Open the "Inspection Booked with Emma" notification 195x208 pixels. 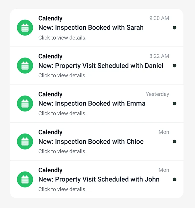tap(92, 103)
